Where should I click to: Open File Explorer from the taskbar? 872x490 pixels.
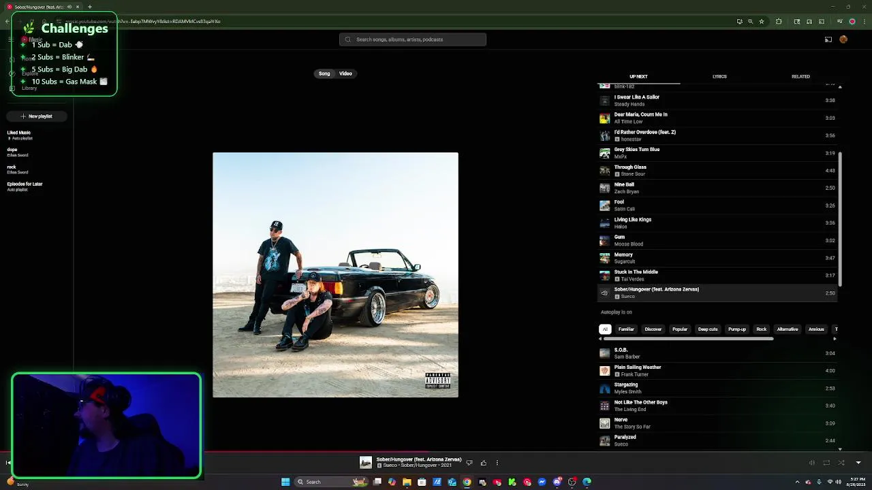tap(407, 482)
